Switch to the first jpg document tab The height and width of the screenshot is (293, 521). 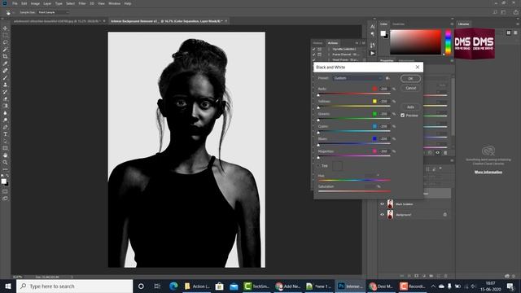(x=56, y=21)
